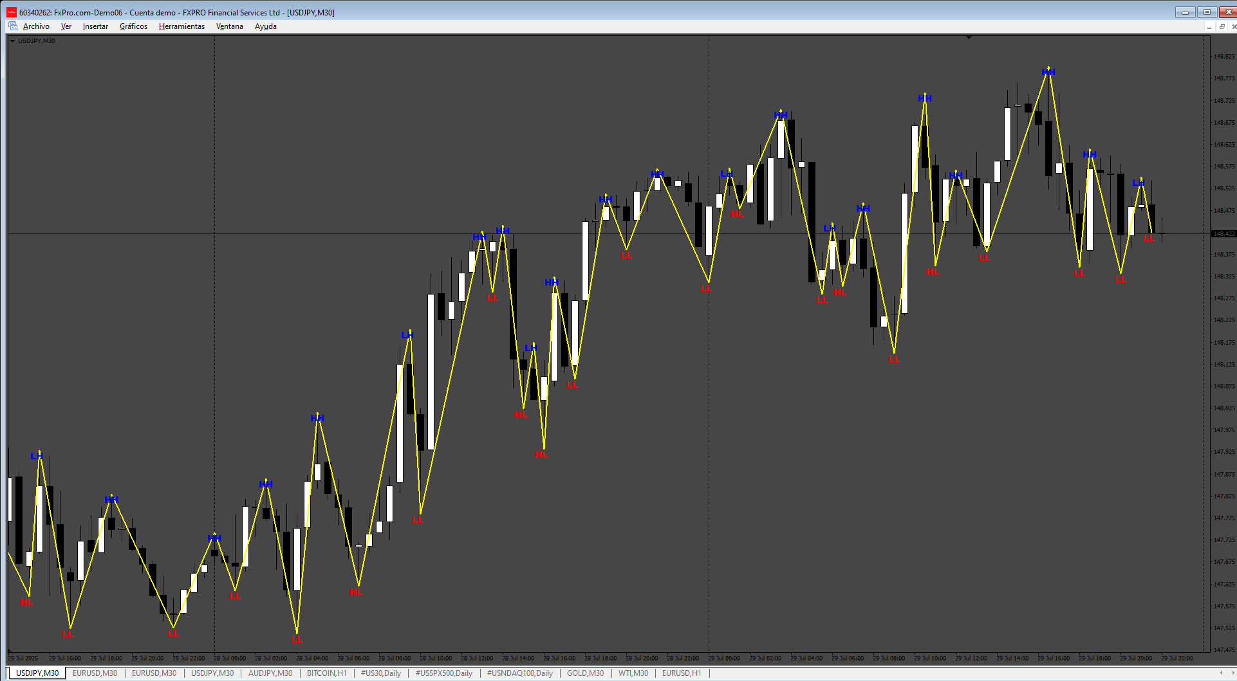This screenshot has height=681, width=1237.
Task: Click the USDJPY,M30 label inside the chart
Action: click(x=37, y=41)
